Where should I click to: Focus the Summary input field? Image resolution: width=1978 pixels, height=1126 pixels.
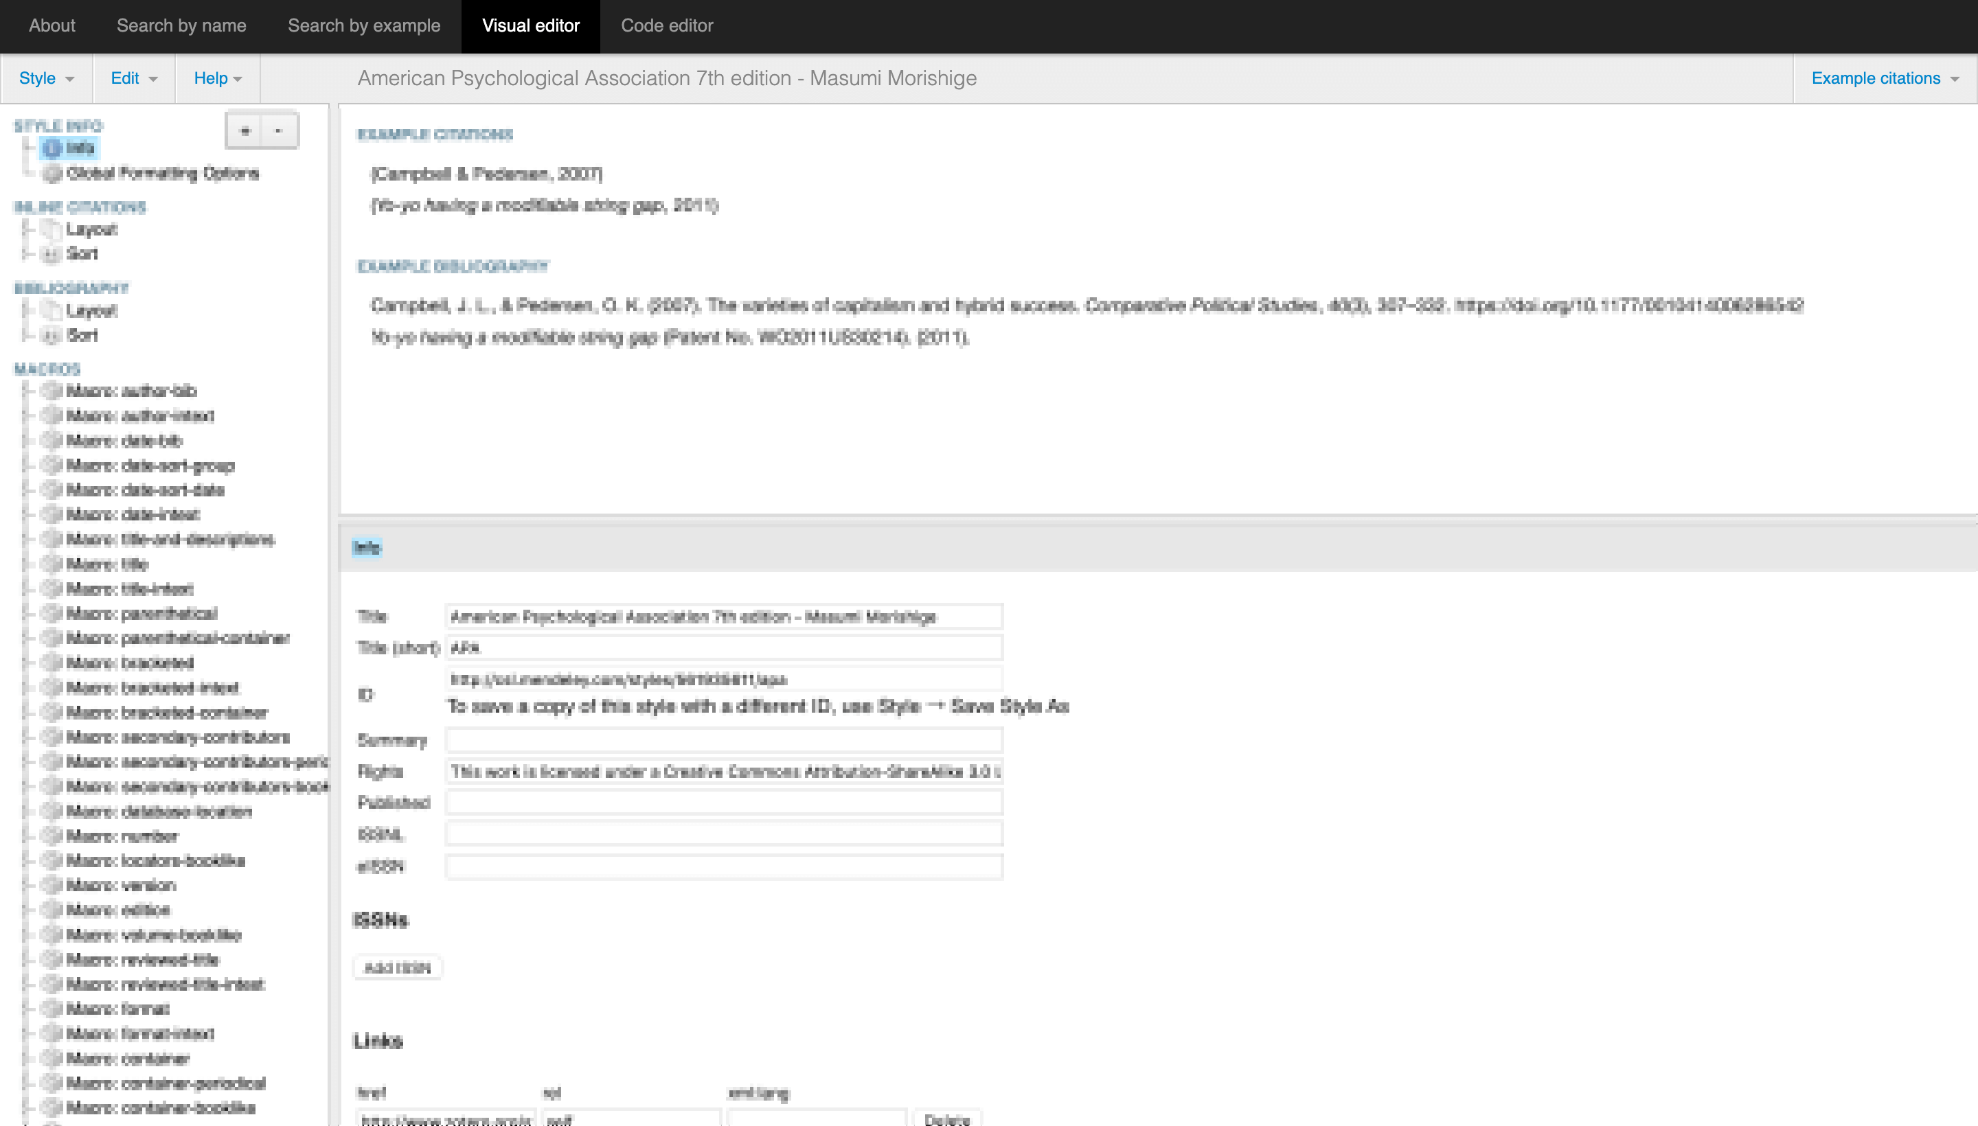point(724,740)
